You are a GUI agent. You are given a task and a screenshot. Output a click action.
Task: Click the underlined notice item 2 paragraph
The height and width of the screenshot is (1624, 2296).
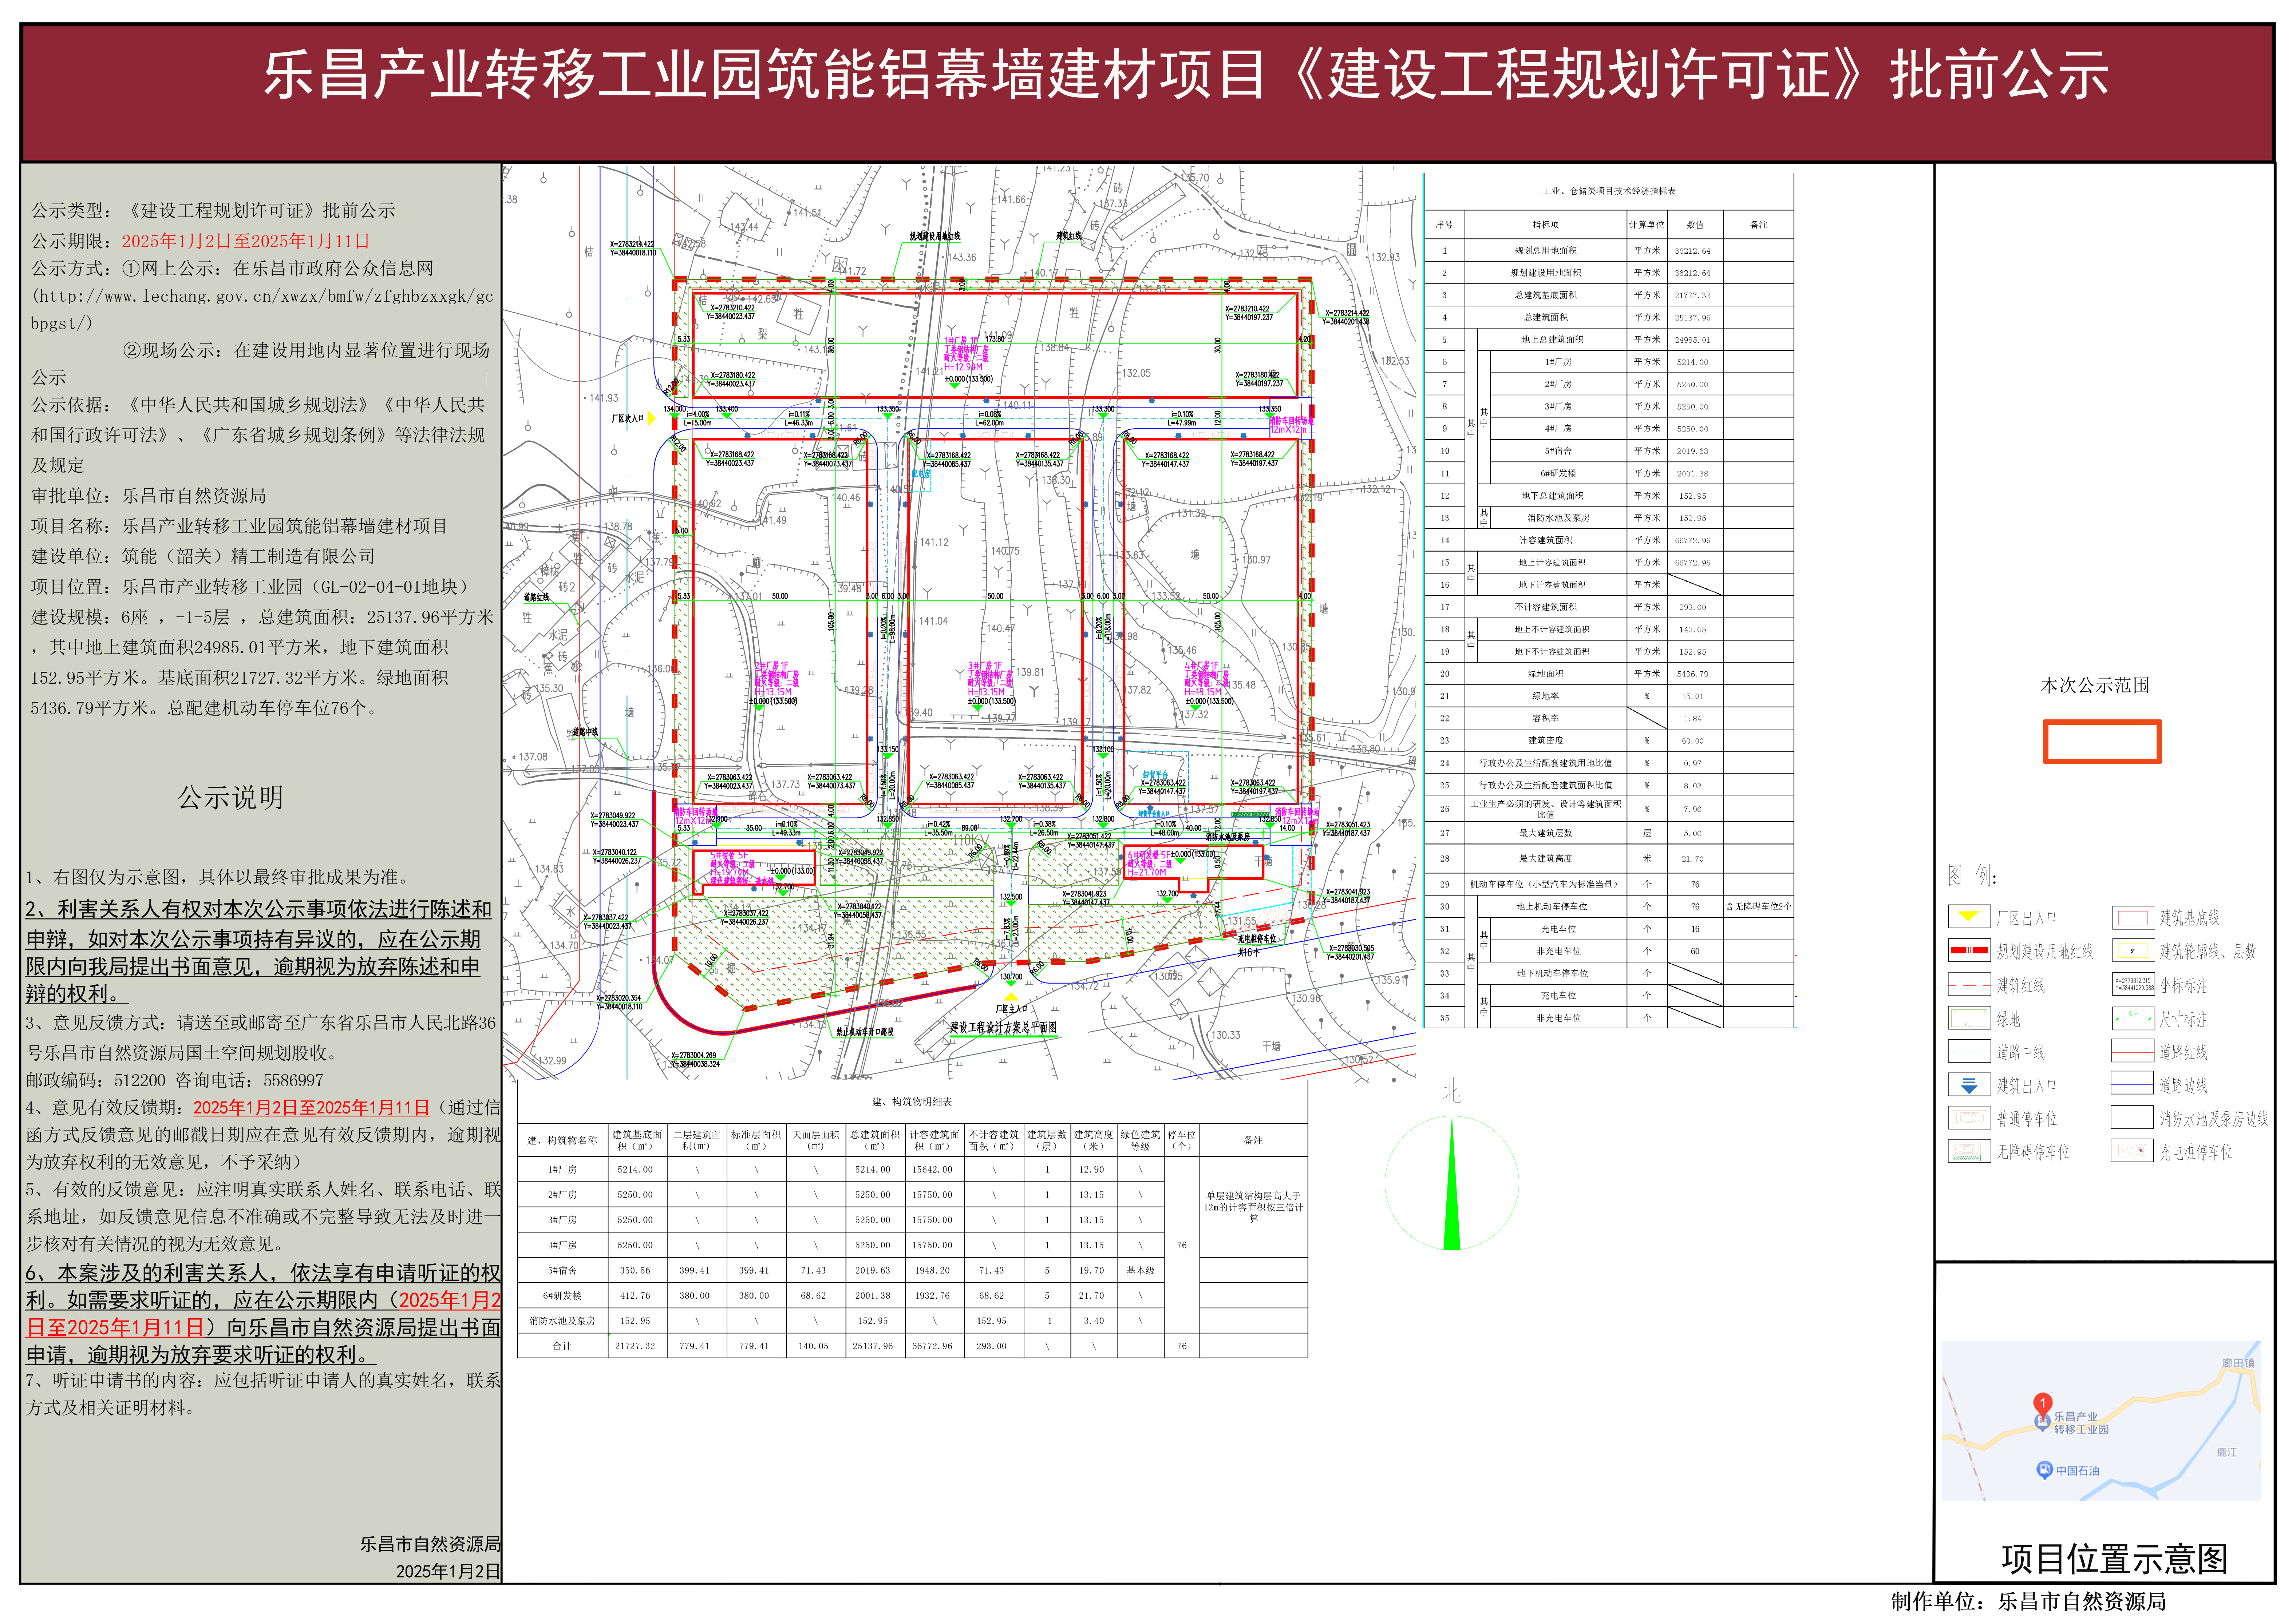coord(259,951)
